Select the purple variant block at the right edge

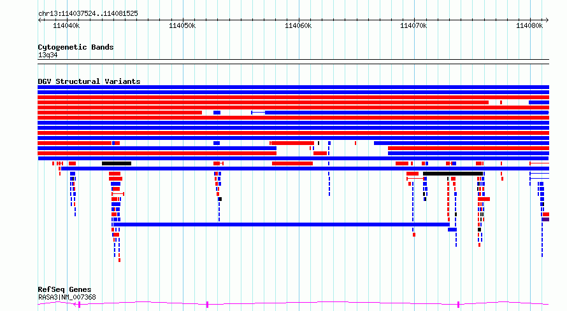(x=545, y=219)
